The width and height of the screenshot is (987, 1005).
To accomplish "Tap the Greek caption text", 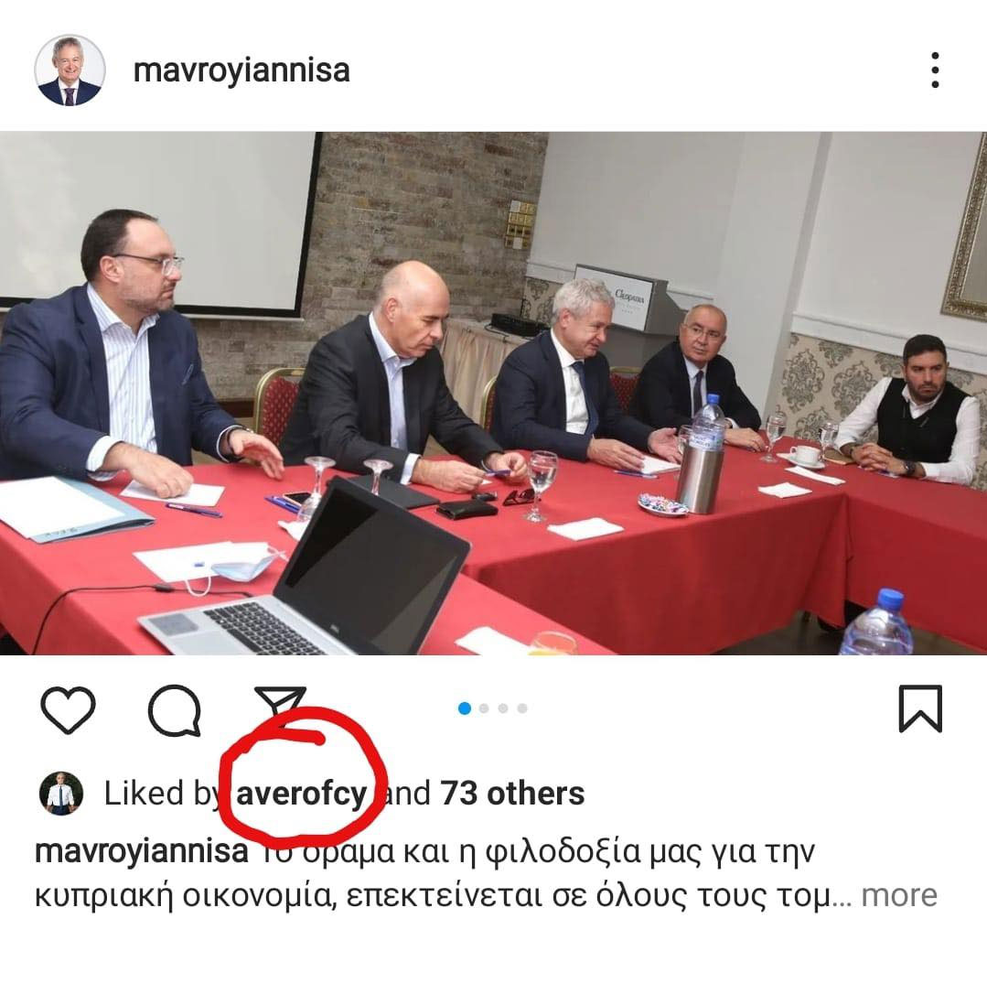I will click(x=487, y=873).
